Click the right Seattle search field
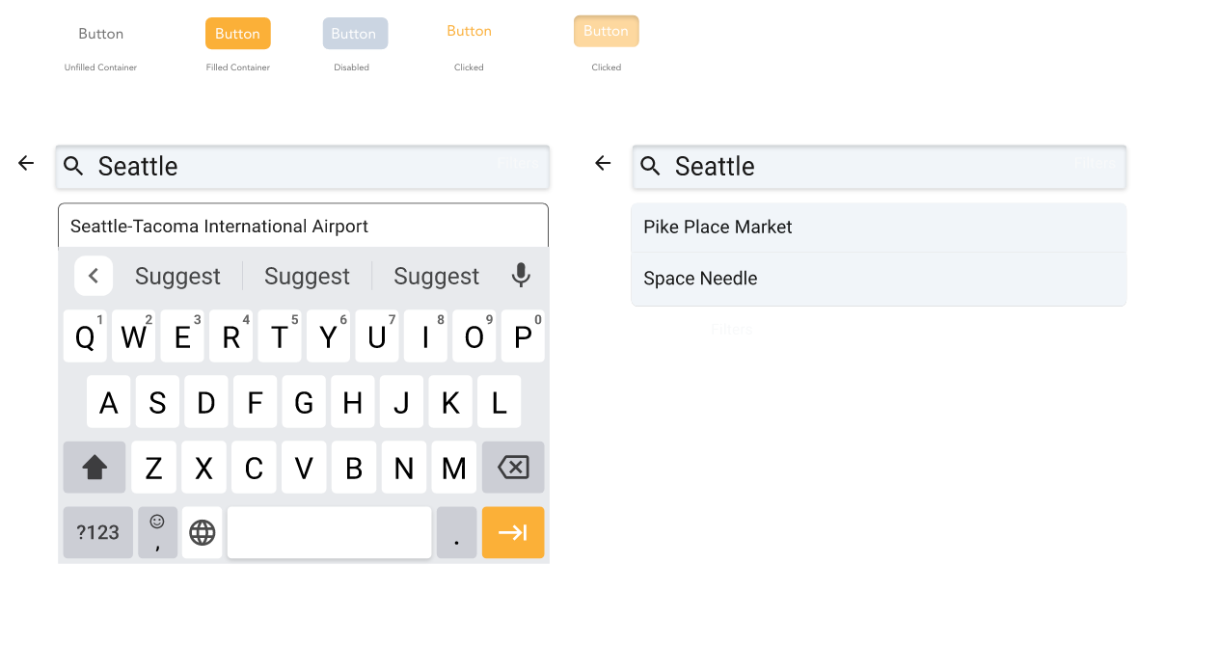This screenshot has width=1219, height=671. (x=879, y=167)
